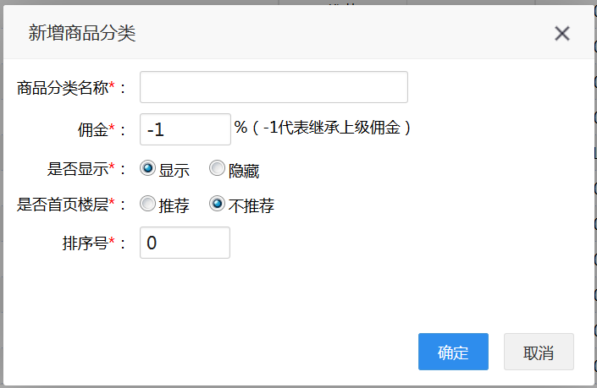597x388 pixels.
Task: Close the 新增商品分类 dialog with X
Action: pyautogui.click(x=562, y=34)
